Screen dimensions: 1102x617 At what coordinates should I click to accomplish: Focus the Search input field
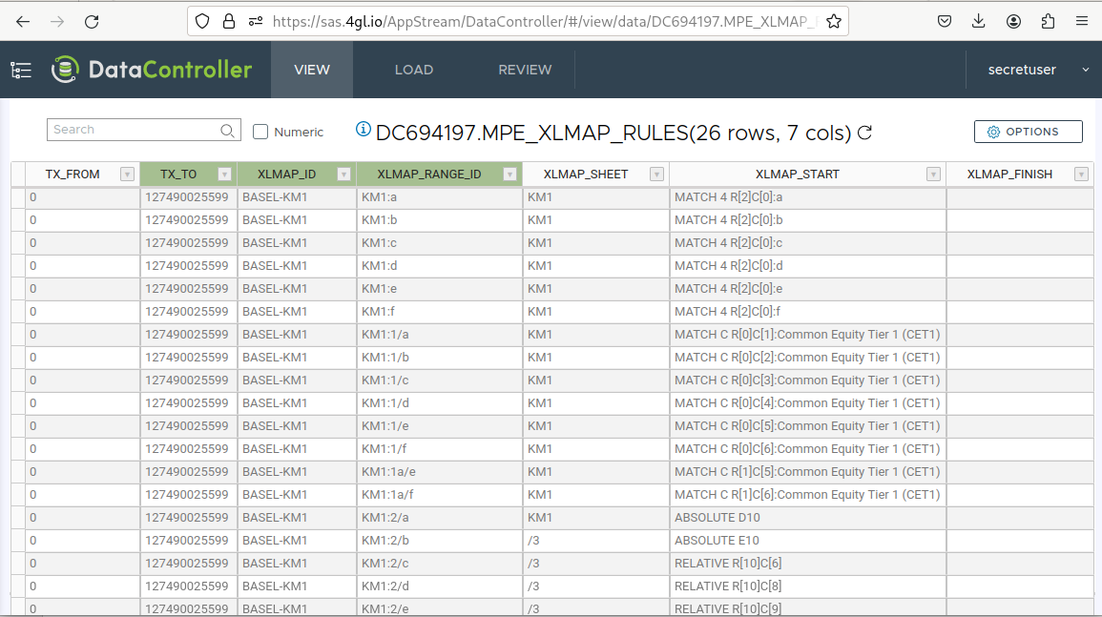point(134,130)
